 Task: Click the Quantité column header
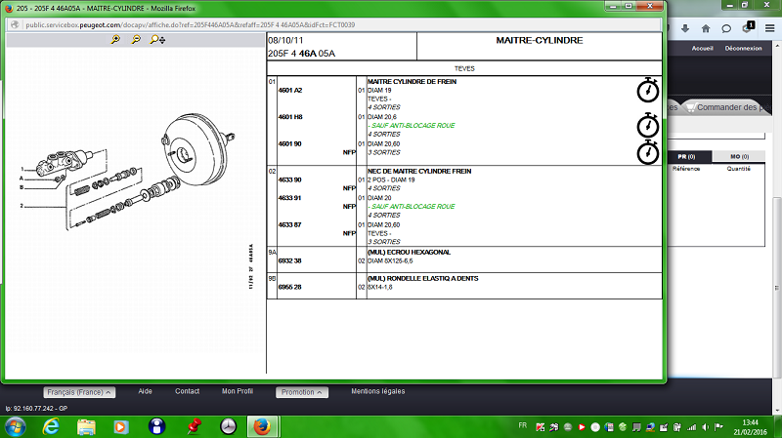point(739,169)
